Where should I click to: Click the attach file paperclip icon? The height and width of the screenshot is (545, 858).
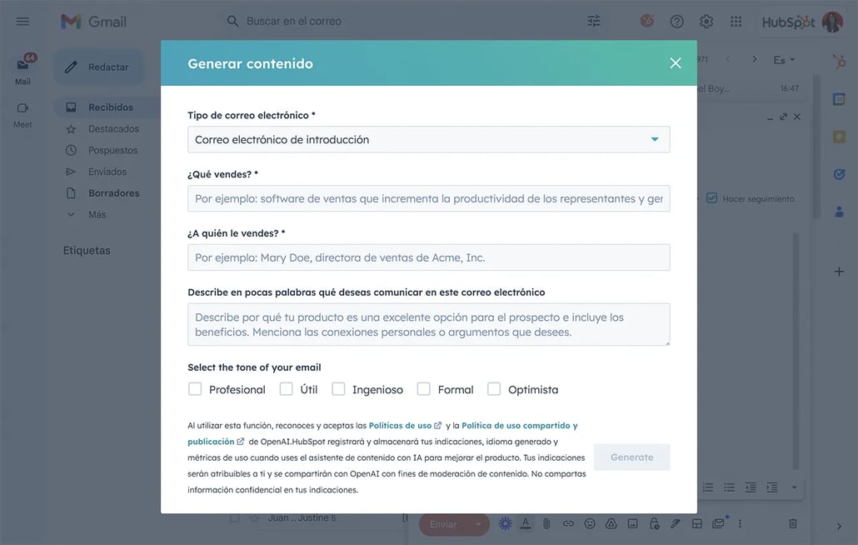coord(546,523)
